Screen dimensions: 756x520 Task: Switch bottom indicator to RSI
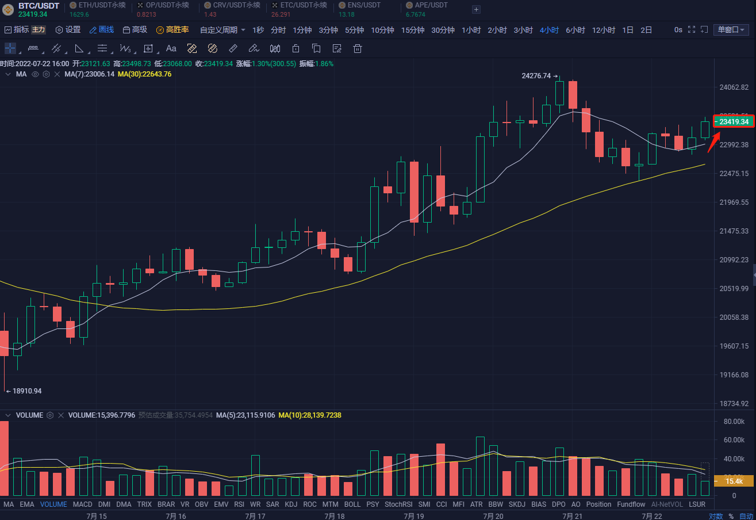coord(239,504)
